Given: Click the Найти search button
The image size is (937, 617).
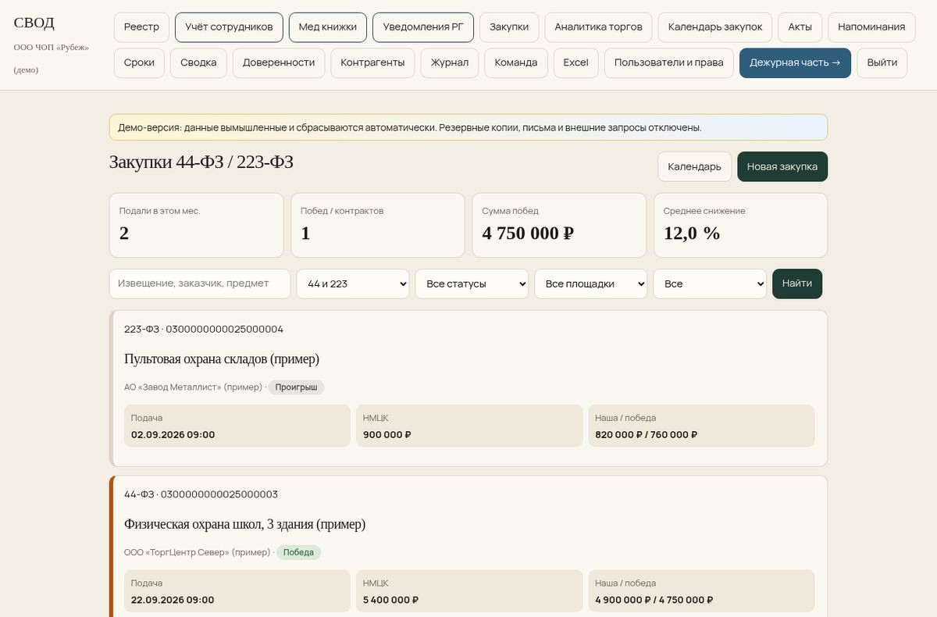Looking at the screenshot, I should tap(797, 284).
